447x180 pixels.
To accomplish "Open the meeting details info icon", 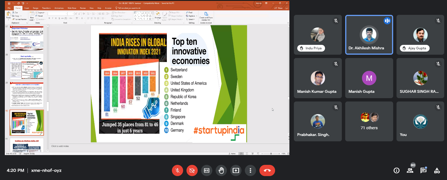I will [397, 170].
